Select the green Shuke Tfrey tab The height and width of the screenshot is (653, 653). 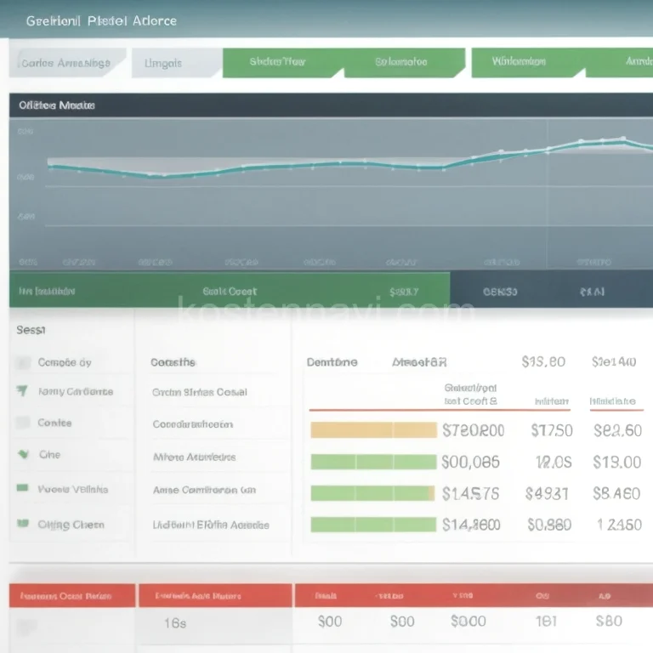point(277,62)
